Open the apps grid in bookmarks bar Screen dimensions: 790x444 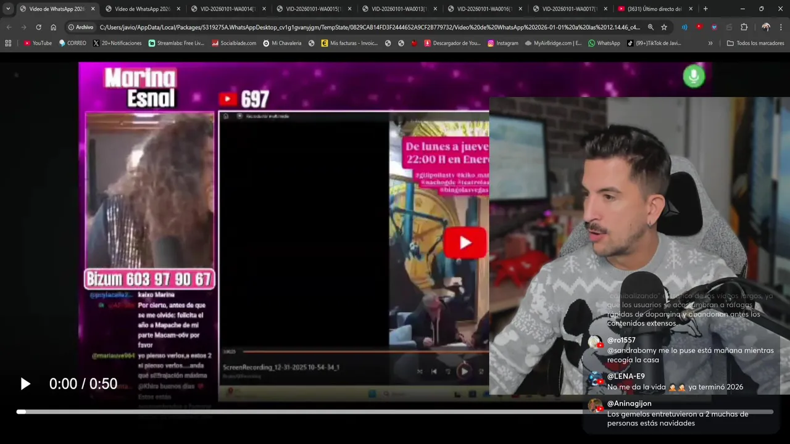pos(8,43)
